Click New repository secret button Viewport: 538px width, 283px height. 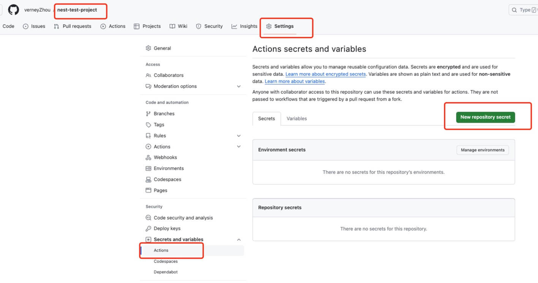click(x=485, y=117)
